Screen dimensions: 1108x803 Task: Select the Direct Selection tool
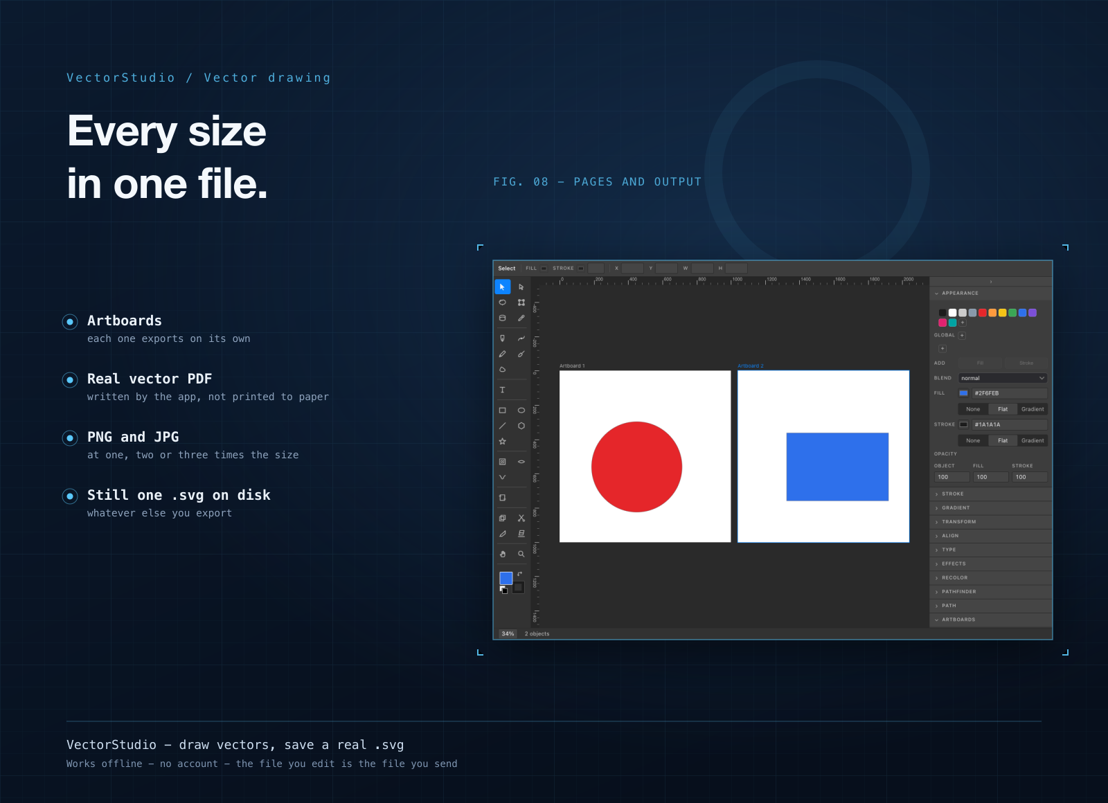521,287
